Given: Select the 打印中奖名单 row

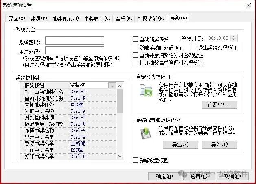Looking at the screenshot, I should click(68, 157).
